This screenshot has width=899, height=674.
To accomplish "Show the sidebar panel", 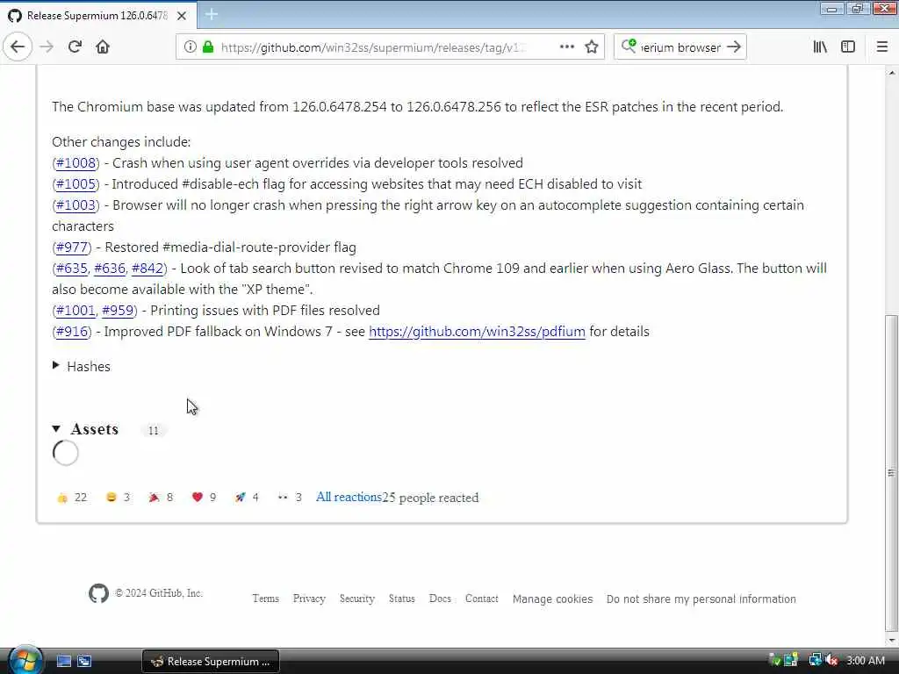I will pos(848,47).
